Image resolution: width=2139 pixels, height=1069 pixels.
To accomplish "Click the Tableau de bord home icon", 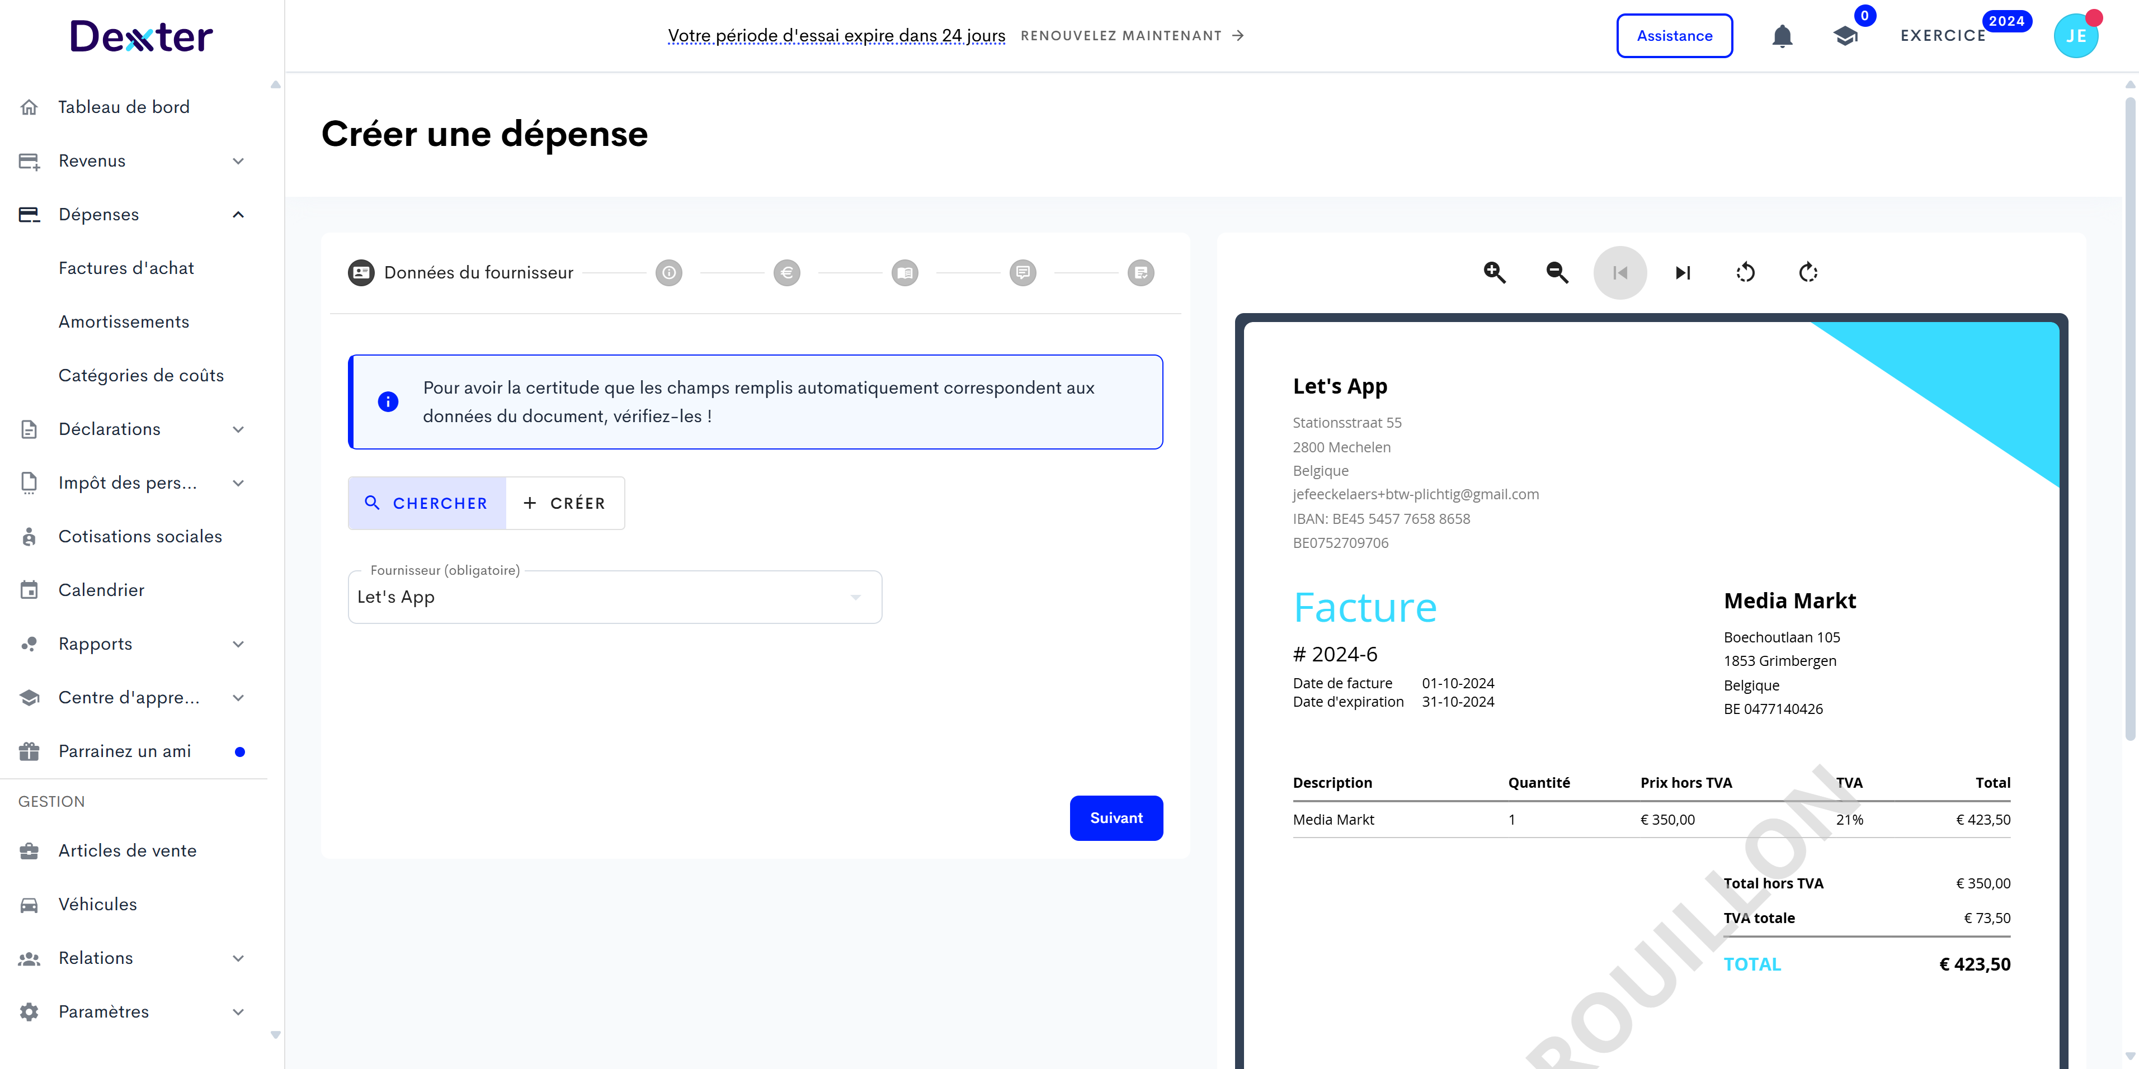I will 29,107.
